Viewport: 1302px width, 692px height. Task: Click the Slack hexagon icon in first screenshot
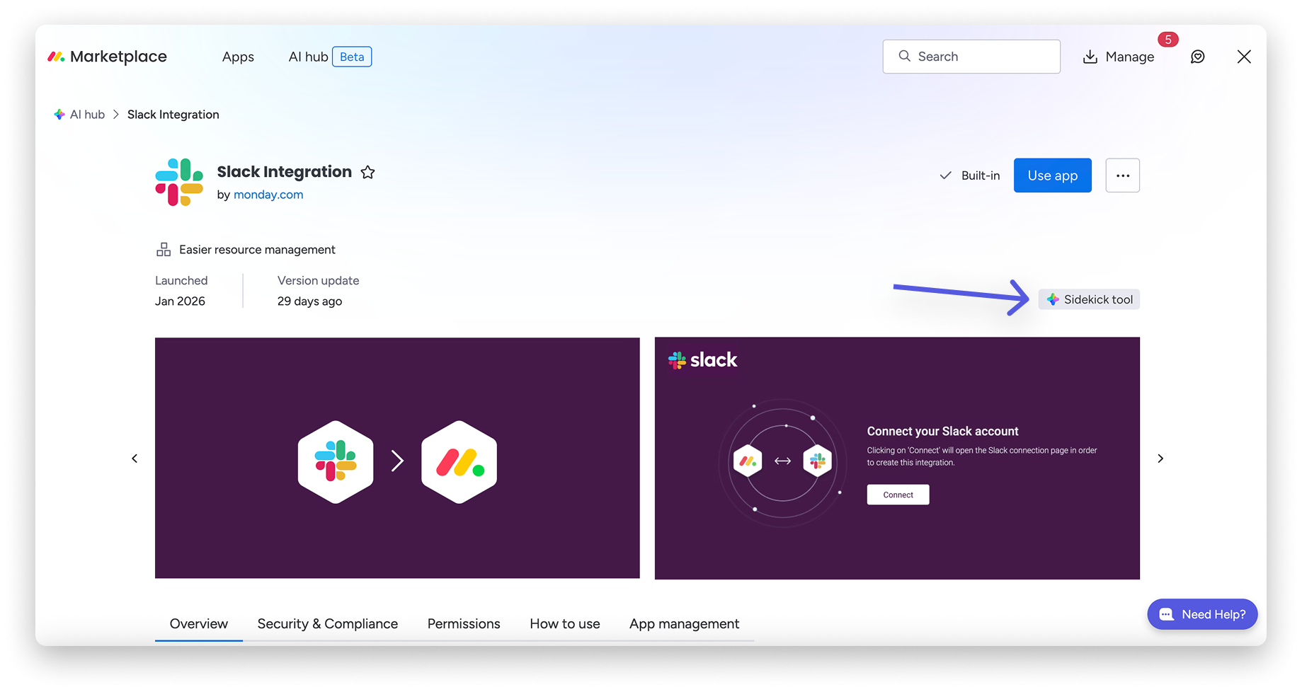click(x=336, y=461)
